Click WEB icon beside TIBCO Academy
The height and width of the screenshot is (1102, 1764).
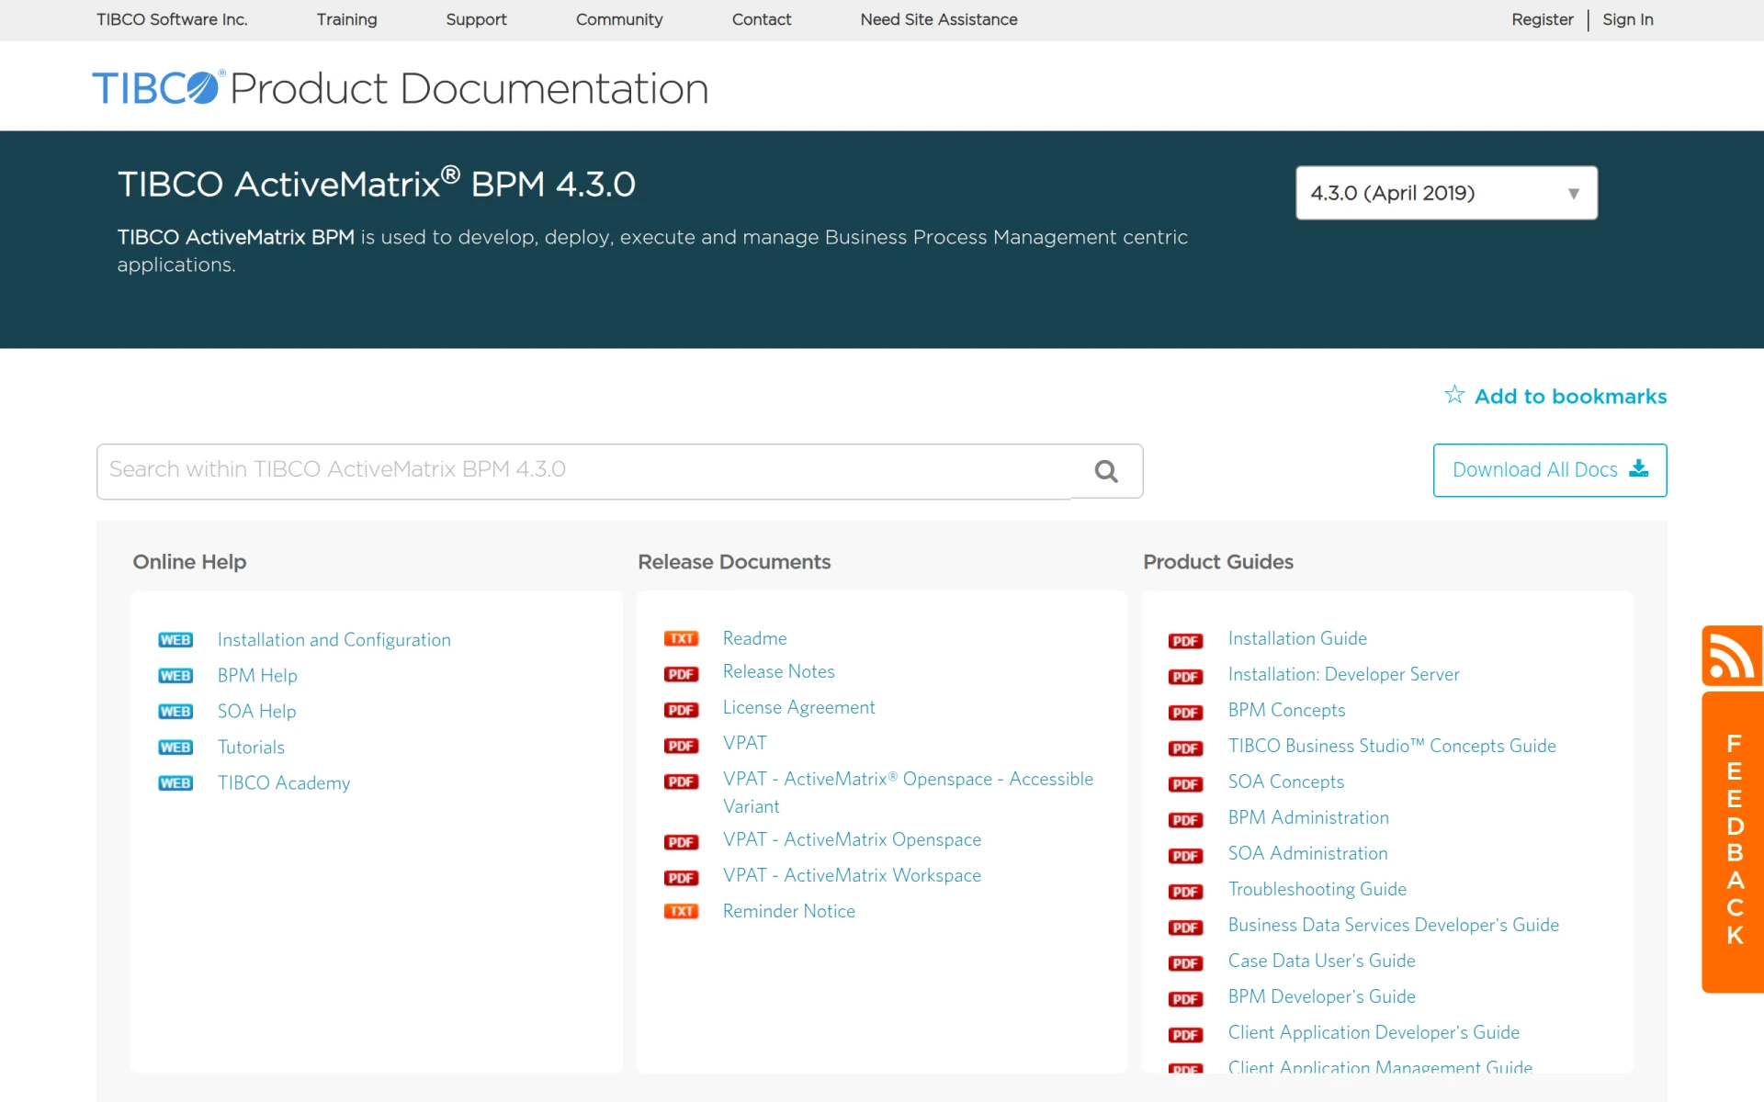(x=175, y=783)
